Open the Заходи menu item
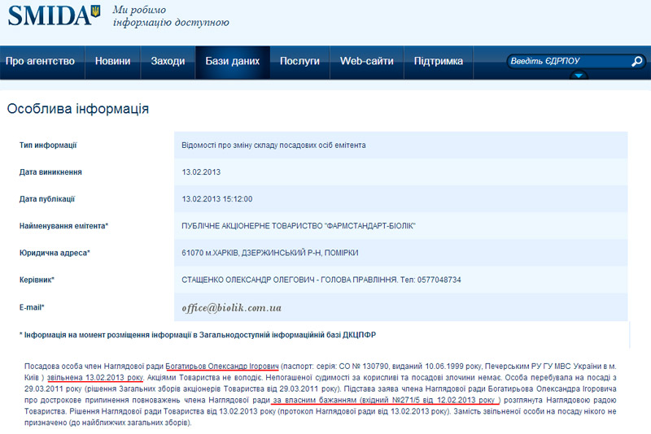This screenshot has height=434, width=651. point(168,61)
